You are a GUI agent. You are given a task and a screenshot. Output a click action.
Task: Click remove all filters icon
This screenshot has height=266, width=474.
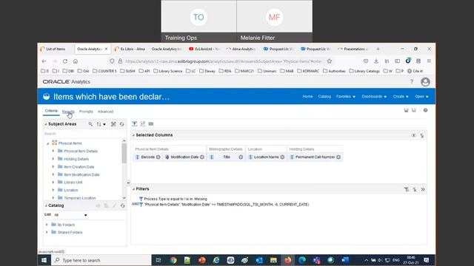point(415,189)
